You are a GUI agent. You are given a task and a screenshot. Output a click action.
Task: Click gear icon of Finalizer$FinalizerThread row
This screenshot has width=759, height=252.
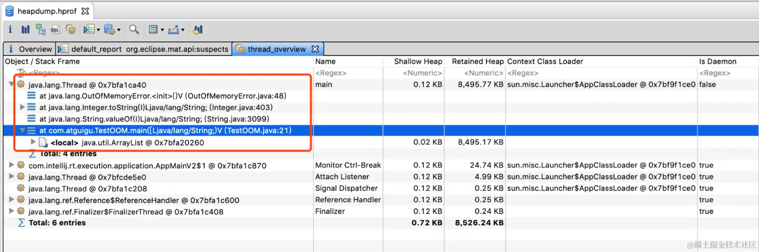pos(21,211)
